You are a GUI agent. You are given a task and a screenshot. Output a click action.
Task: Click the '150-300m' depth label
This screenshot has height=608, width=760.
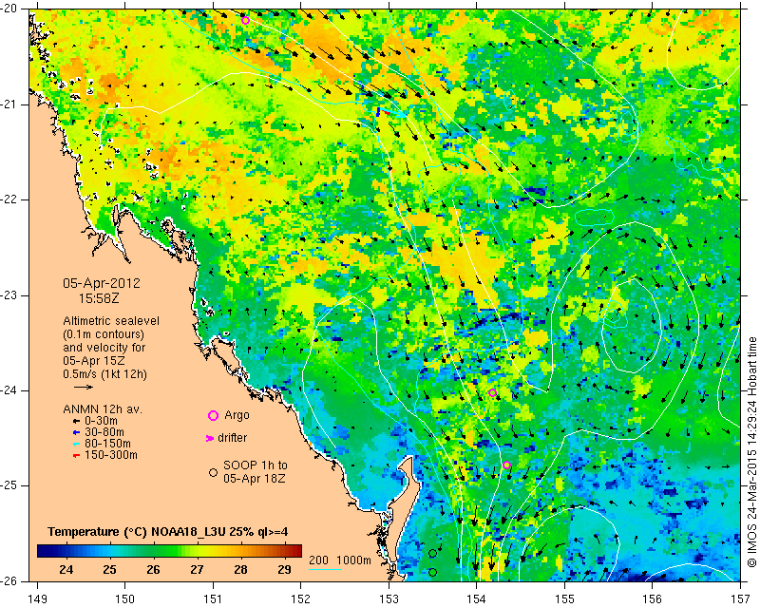coord(111,455)
